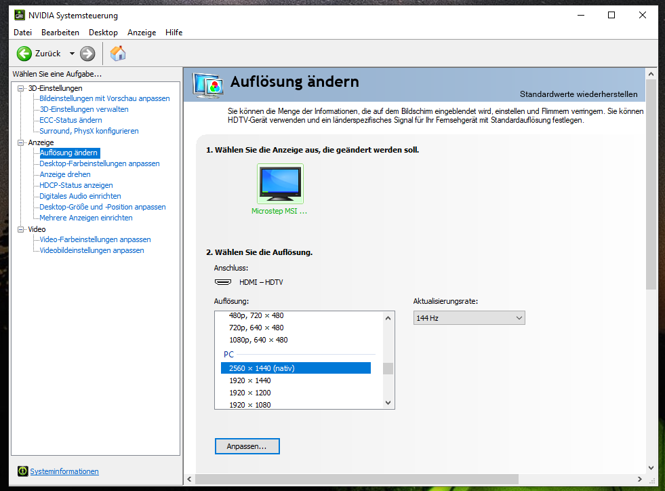
Task: Click the grey forward arrow icon
Action: 87,54
